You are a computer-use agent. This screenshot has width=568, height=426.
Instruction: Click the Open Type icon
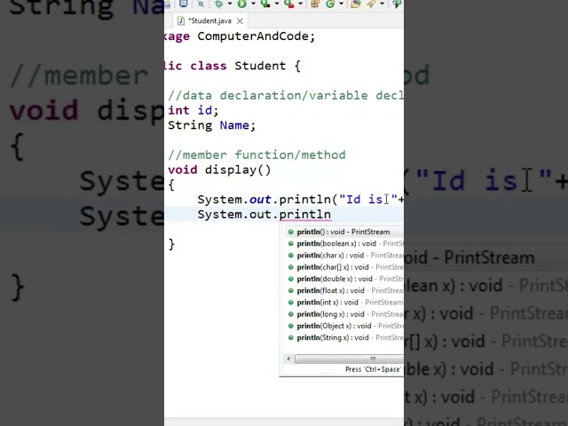pyautogui.click(x=355, y=4)
